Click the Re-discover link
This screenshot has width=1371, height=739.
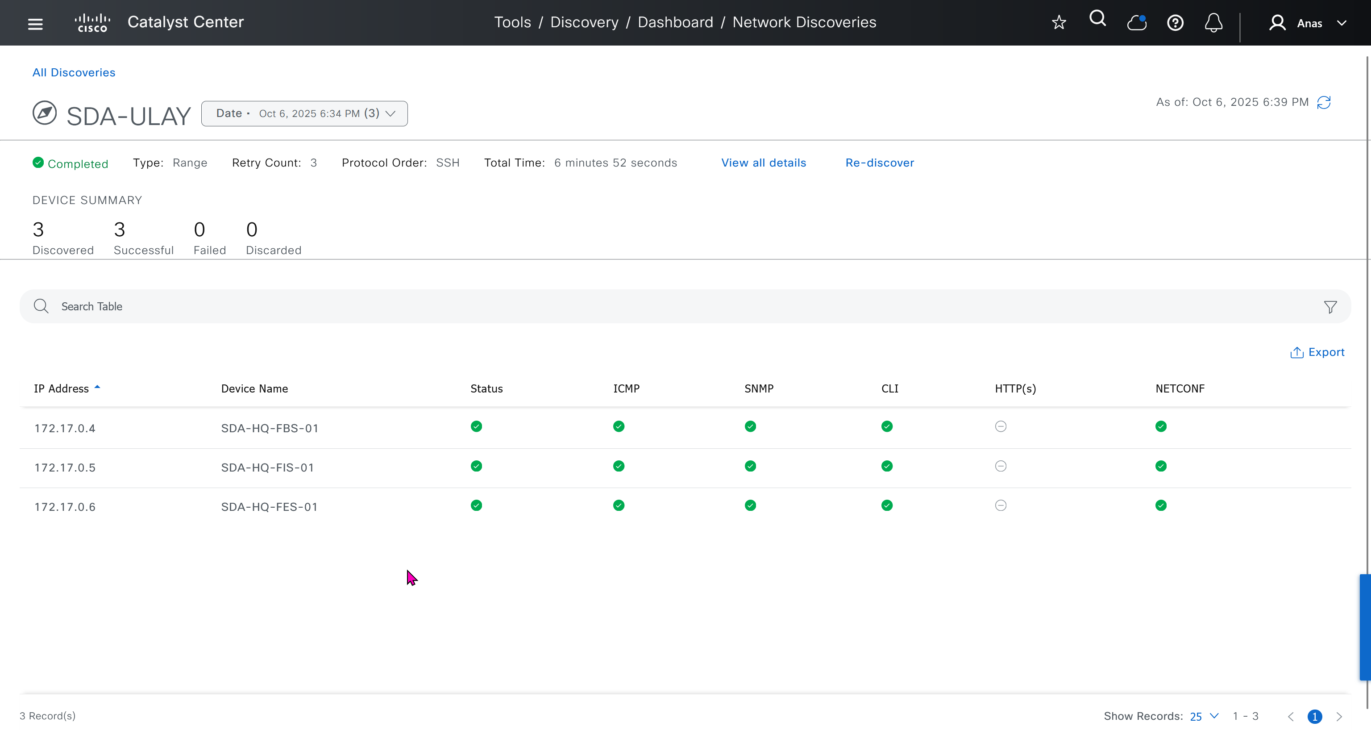coord(879,163)
